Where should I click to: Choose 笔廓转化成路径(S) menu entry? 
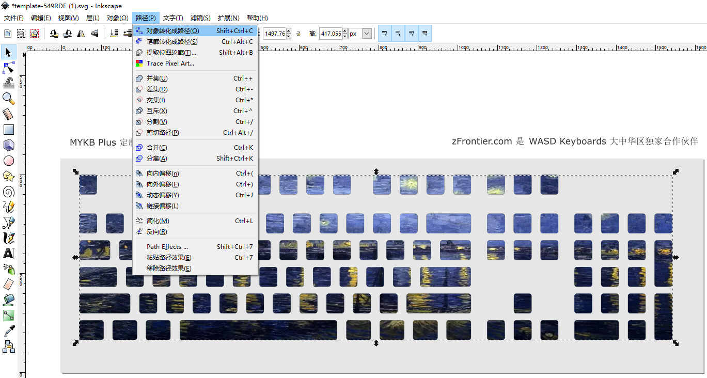pos(195,42)
